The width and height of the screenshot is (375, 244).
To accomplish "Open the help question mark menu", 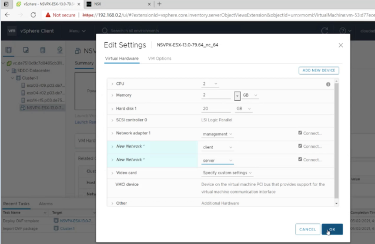I will [x=345, y=31].
